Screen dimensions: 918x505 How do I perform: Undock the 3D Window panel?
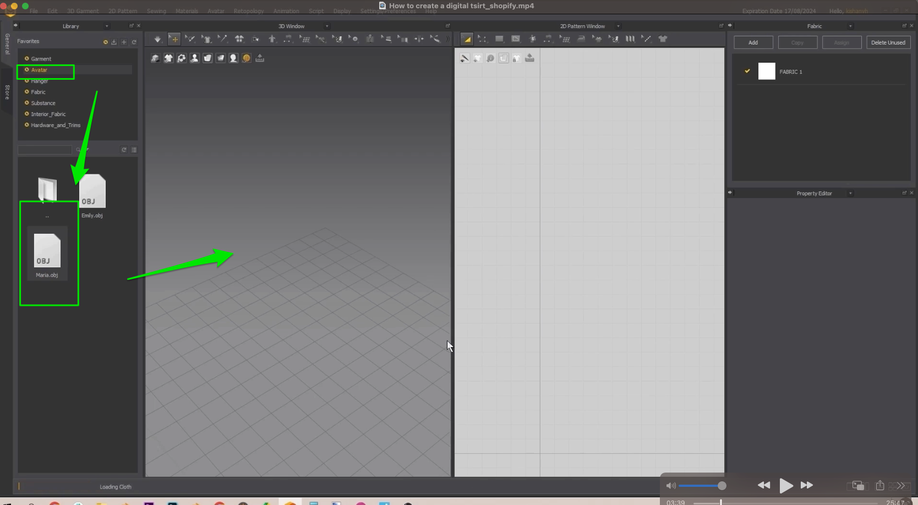pos(447,26)
